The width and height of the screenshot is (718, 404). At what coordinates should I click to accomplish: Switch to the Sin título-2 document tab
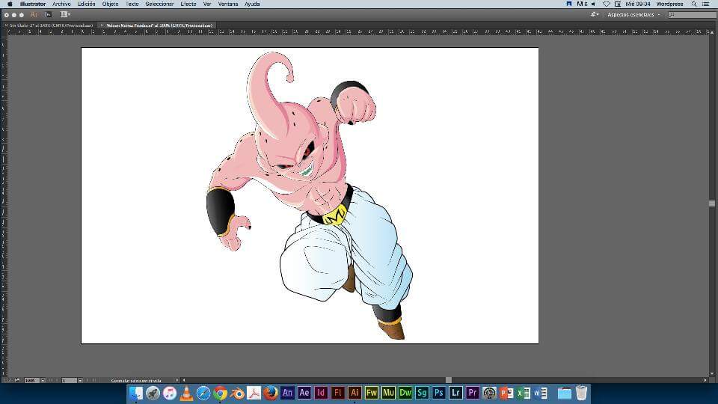(52, 25)
